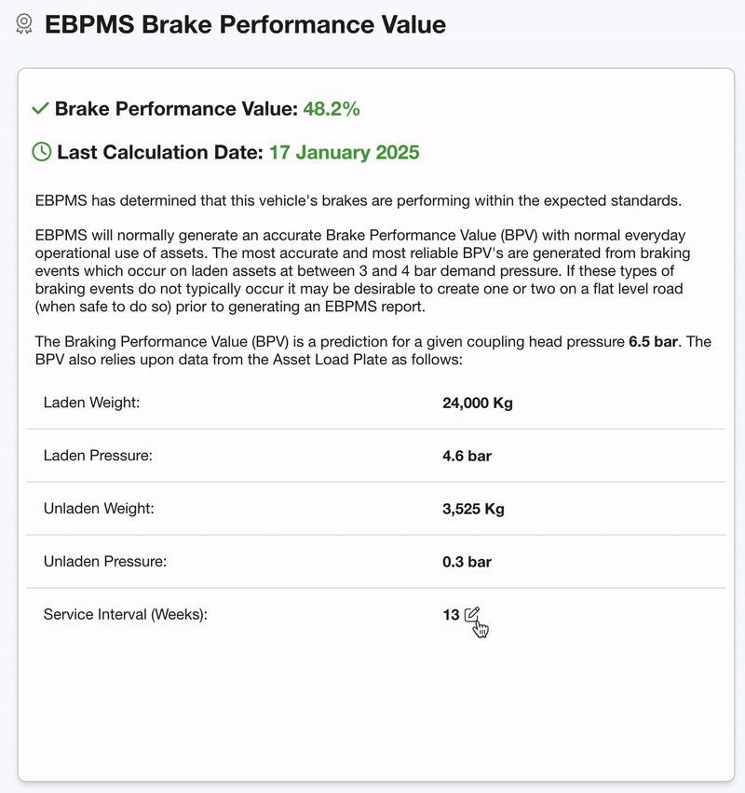
Task: Select the Laden Weight row label
Action: click(x=91, y=403)
